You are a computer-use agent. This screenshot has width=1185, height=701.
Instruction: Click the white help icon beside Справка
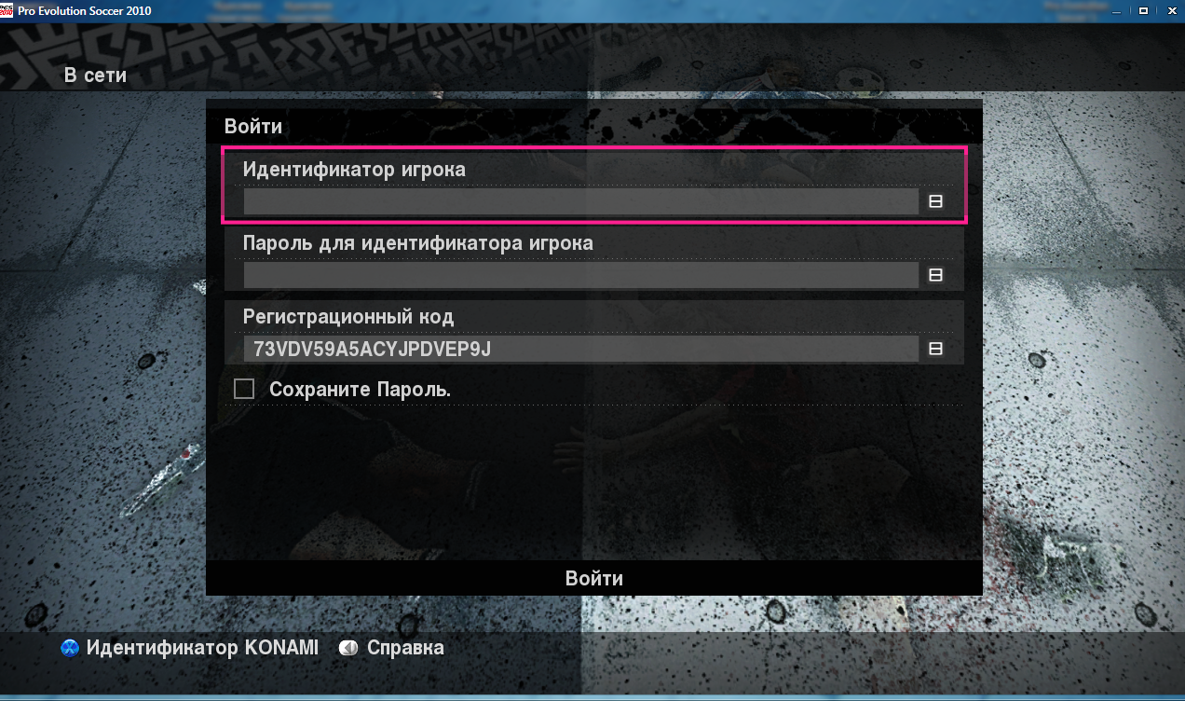tap(348, 648)
